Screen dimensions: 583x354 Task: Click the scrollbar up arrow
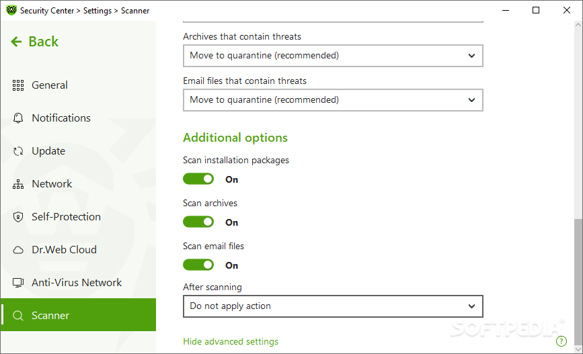coord(578,25)
